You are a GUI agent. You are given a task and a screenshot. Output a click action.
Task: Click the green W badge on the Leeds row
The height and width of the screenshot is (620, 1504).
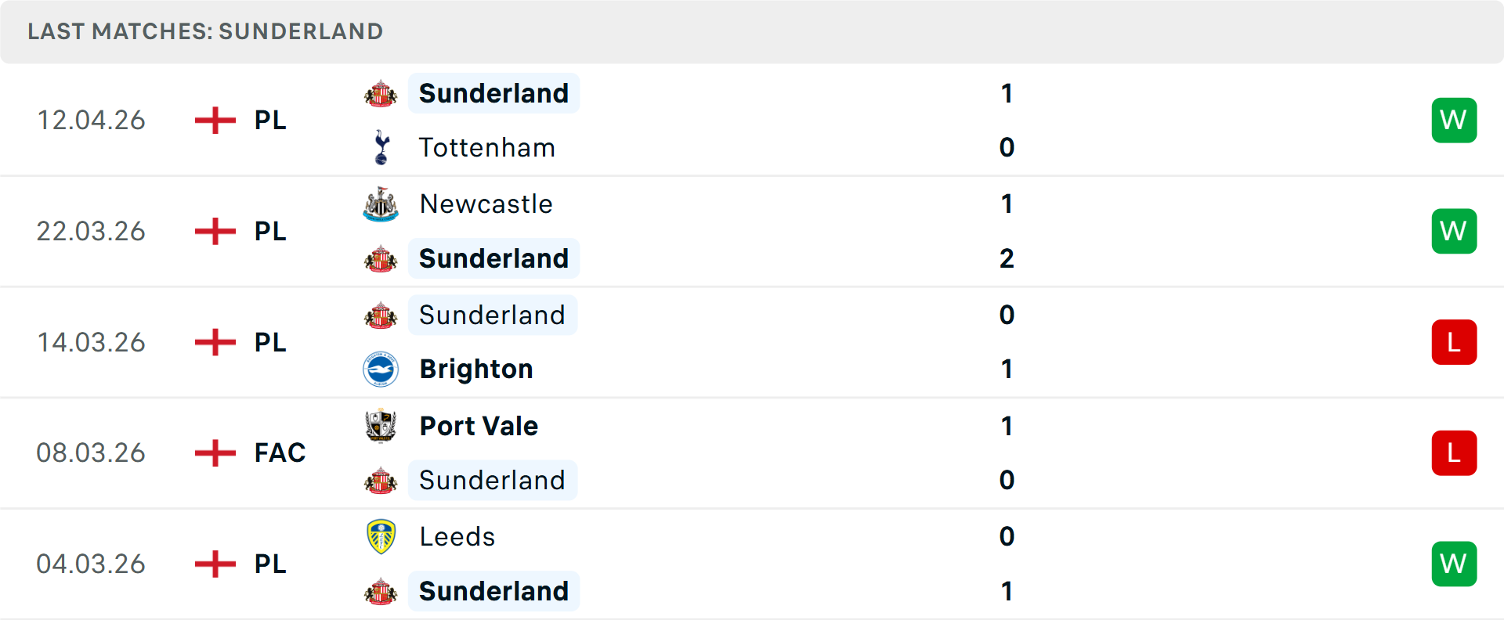tap(1454, 563)
